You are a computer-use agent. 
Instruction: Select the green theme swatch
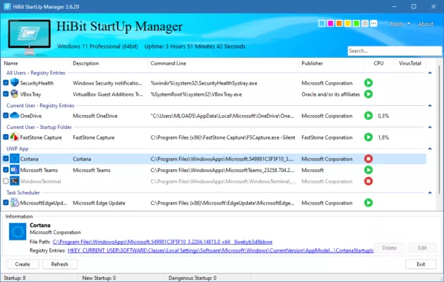click(x=356, y=23)
